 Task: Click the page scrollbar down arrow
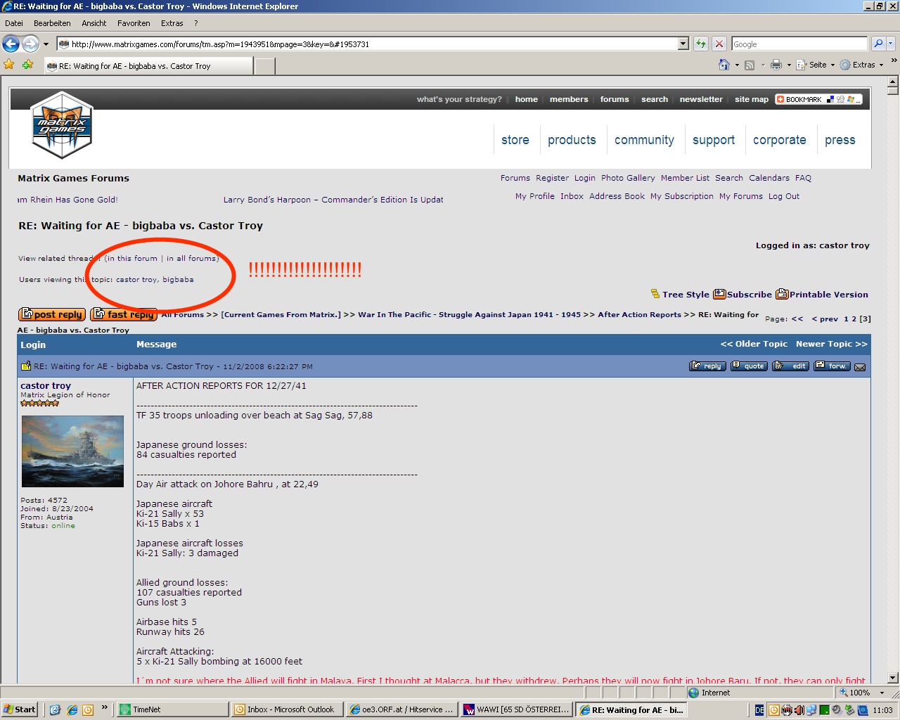[x=893, y=678]
